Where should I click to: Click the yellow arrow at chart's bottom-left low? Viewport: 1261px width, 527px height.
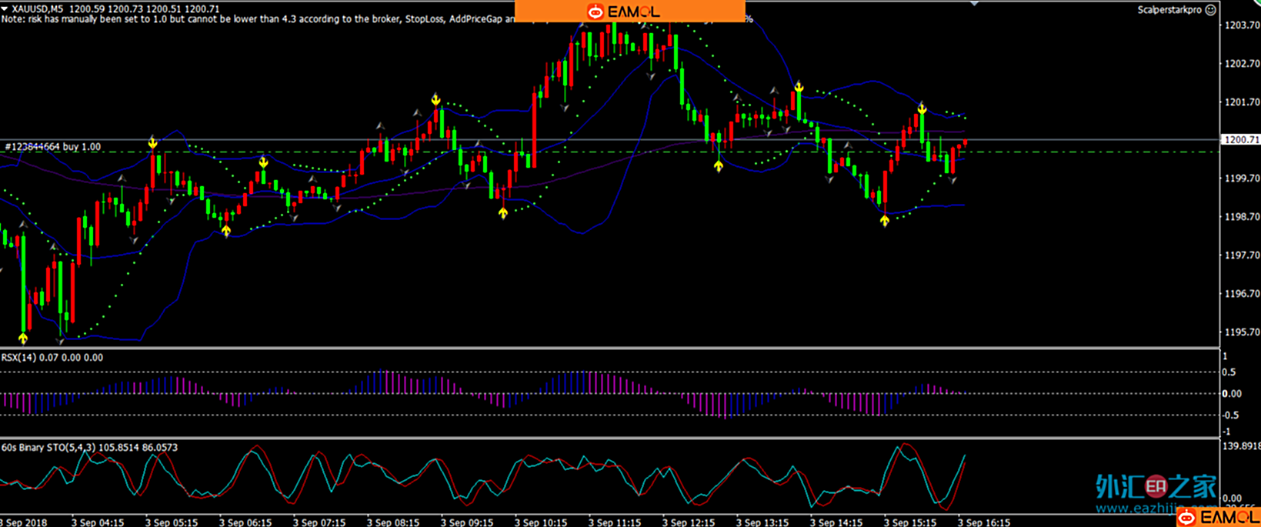pos(23,337)
